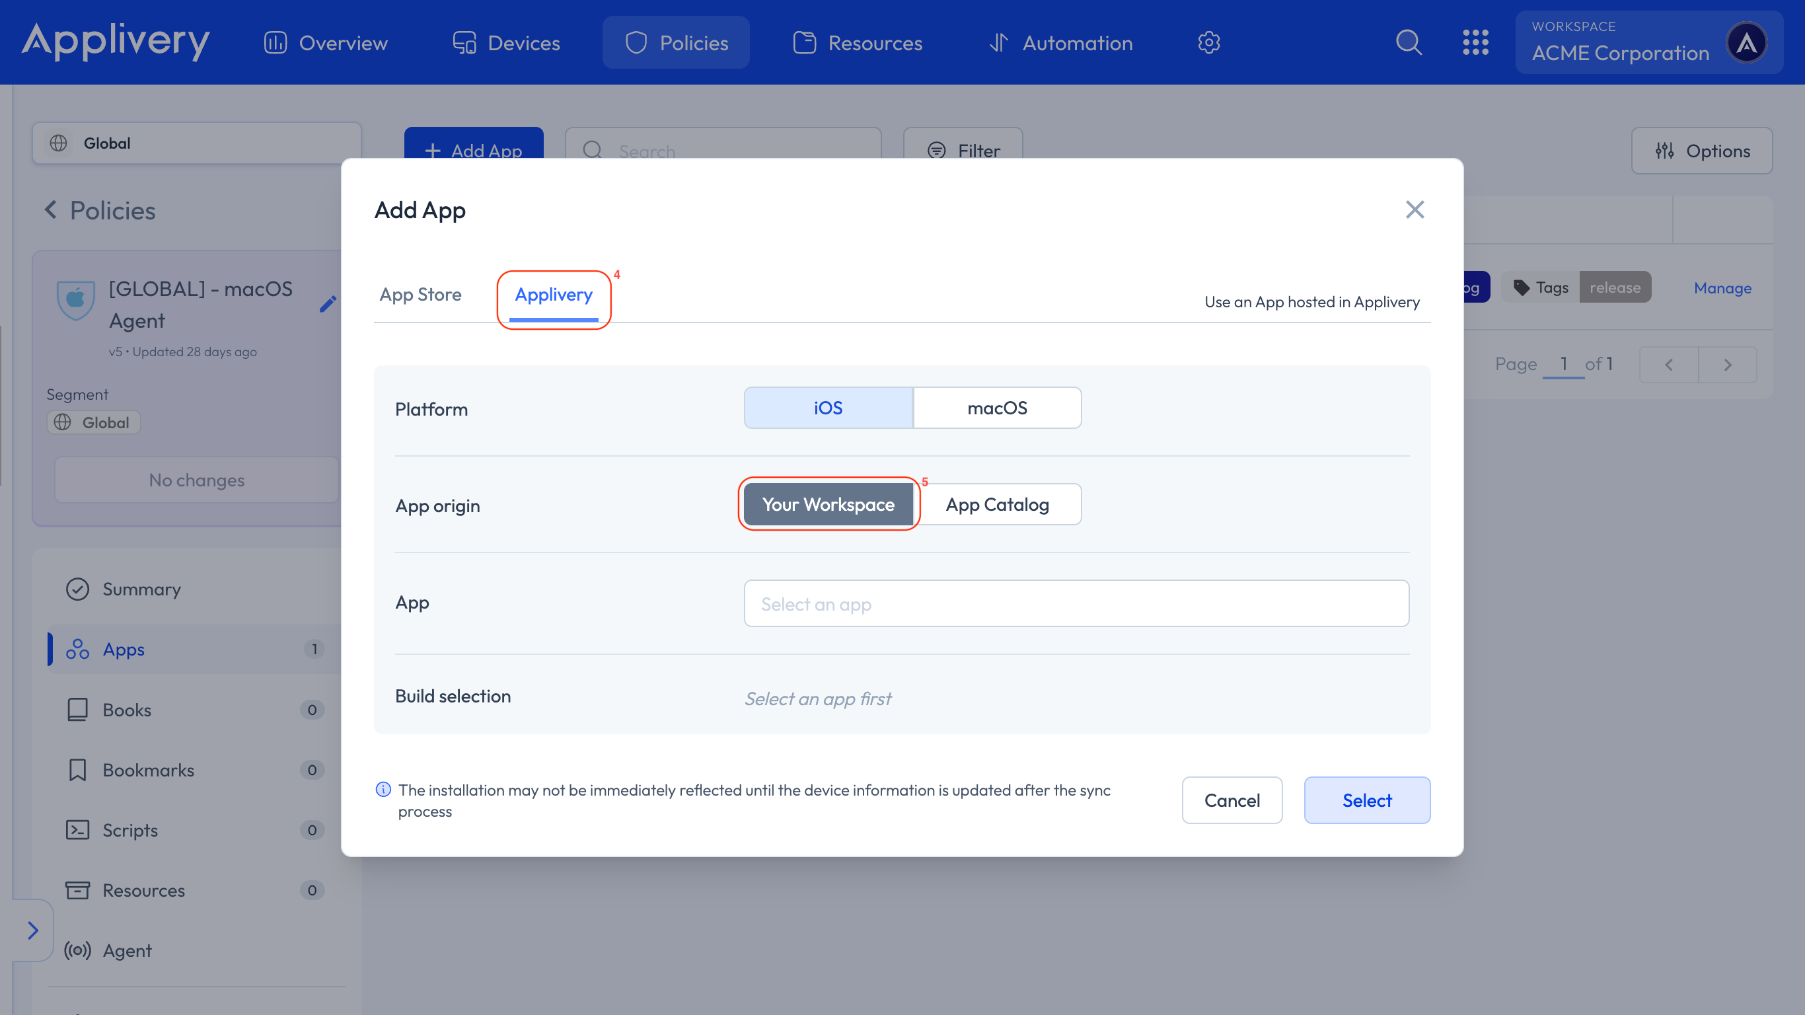Select App Catalog as app origin
Screen dimensions: 1805x1015
(x=998, y=504)
